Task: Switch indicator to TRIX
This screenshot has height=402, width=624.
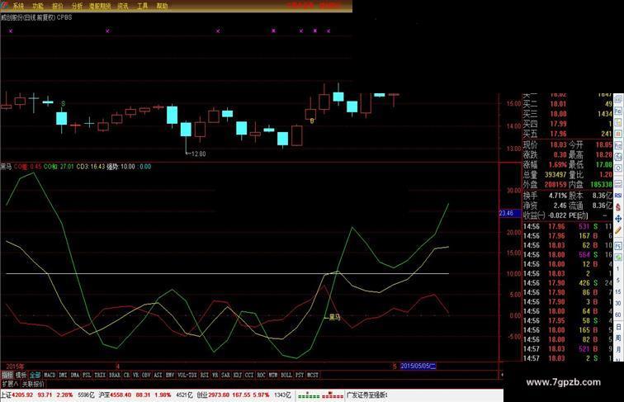Action: pos(100,375)
